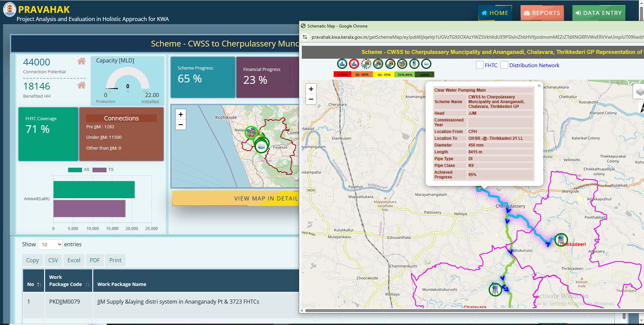Click the water tower marker near Chalavara
This screenshot has width=644, height=325.
click(495, 289)
